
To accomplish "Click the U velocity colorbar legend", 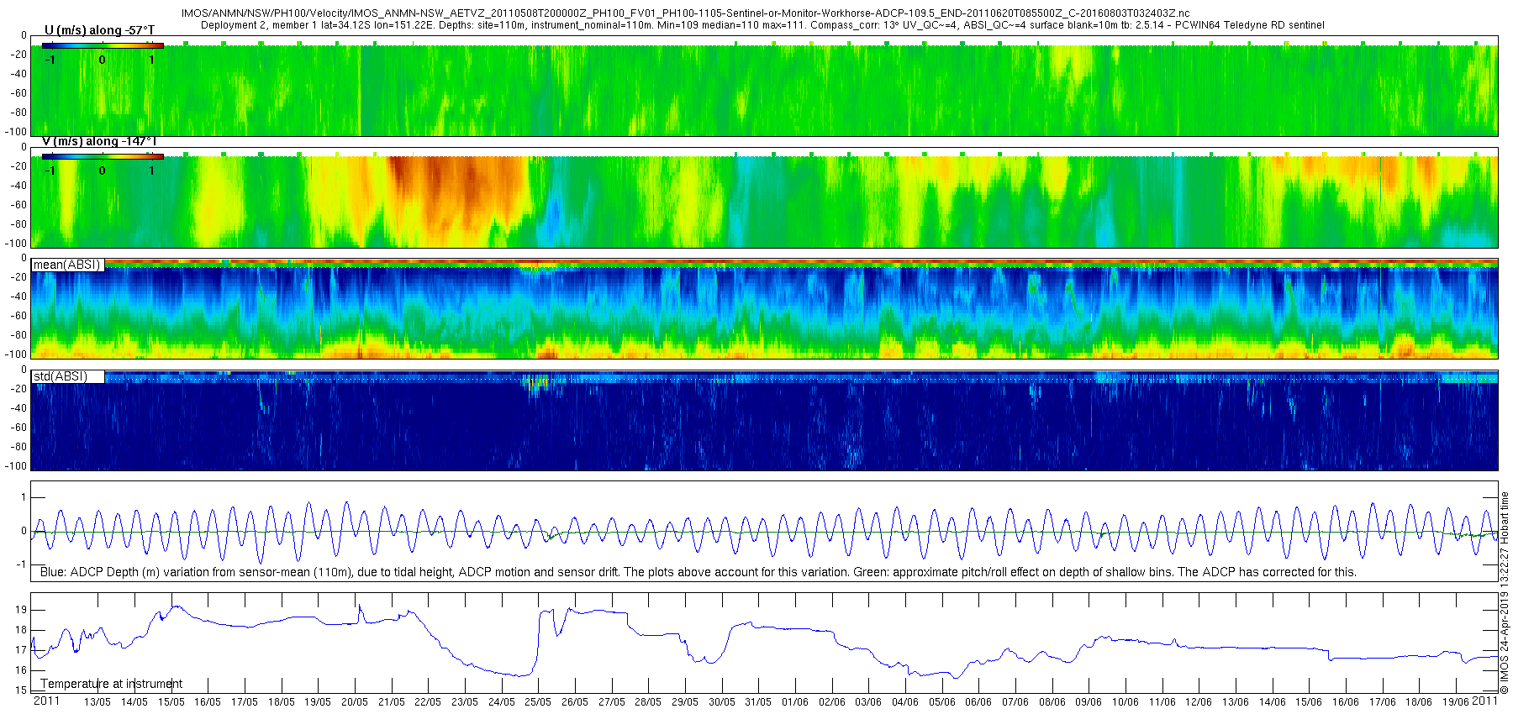I will click(103, 45).
